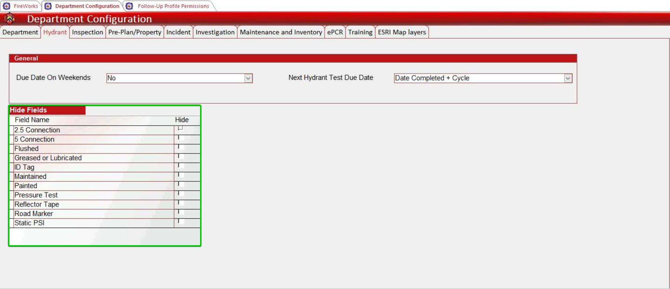The width and height of the screenshot is (670, 289).
Task: Toggle Hide checkbox for Road Marker
Action: click(180, 212)
